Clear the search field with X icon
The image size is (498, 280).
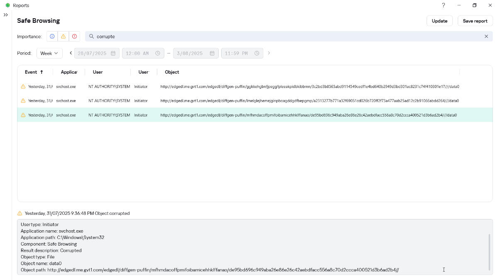click(486, 37)
